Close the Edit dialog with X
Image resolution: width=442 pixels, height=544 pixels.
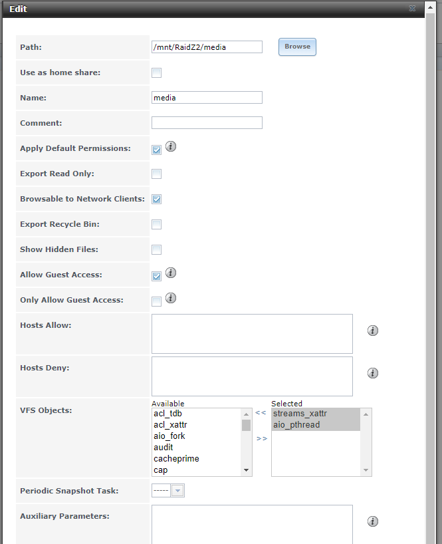tap(412, 9)
